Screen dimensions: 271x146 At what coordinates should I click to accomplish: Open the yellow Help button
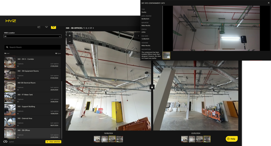(232, 139)
